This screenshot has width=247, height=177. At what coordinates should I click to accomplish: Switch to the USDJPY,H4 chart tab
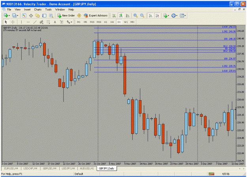[x=68, y=168]
